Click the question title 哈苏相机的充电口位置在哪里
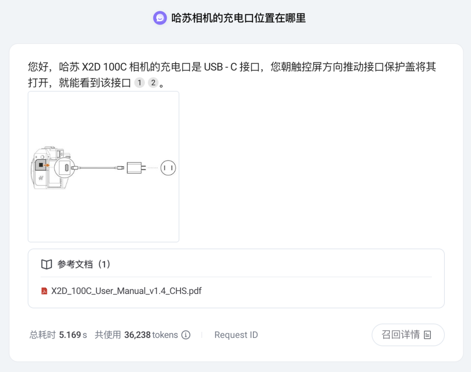This screenshot has height=372, width=471. (x=239, y=18)
